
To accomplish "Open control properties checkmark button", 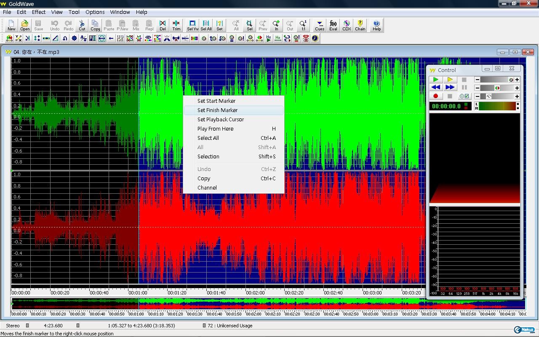I will (x=464, y=96).
